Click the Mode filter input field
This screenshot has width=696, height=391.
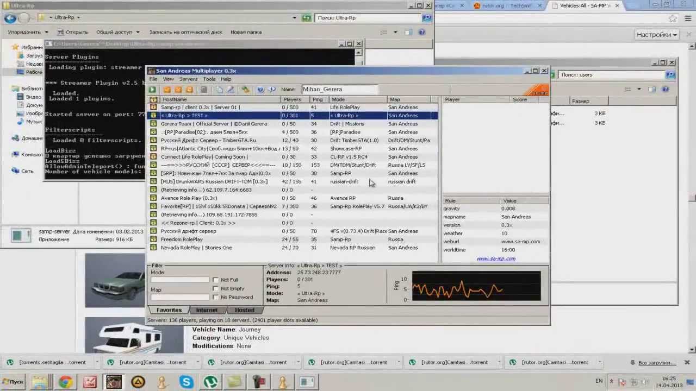click(x=179, y=280)
